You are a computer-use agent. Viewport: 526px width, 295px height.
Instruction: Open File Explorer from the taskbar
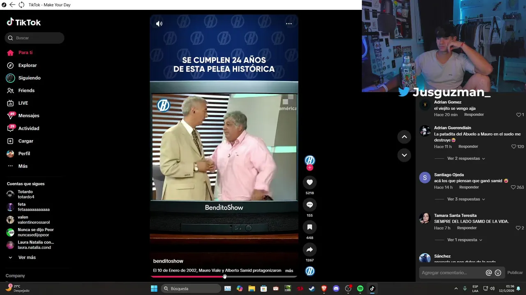point(251,288)
